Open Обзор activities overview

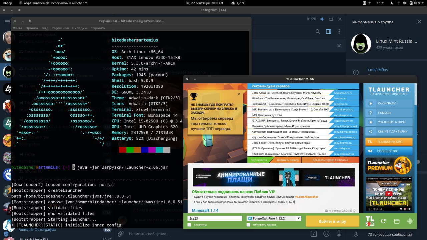pos(7,3)
